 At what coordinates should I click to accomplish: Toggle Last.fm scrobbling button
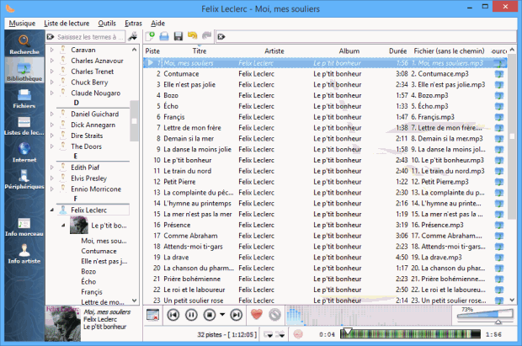298,334
